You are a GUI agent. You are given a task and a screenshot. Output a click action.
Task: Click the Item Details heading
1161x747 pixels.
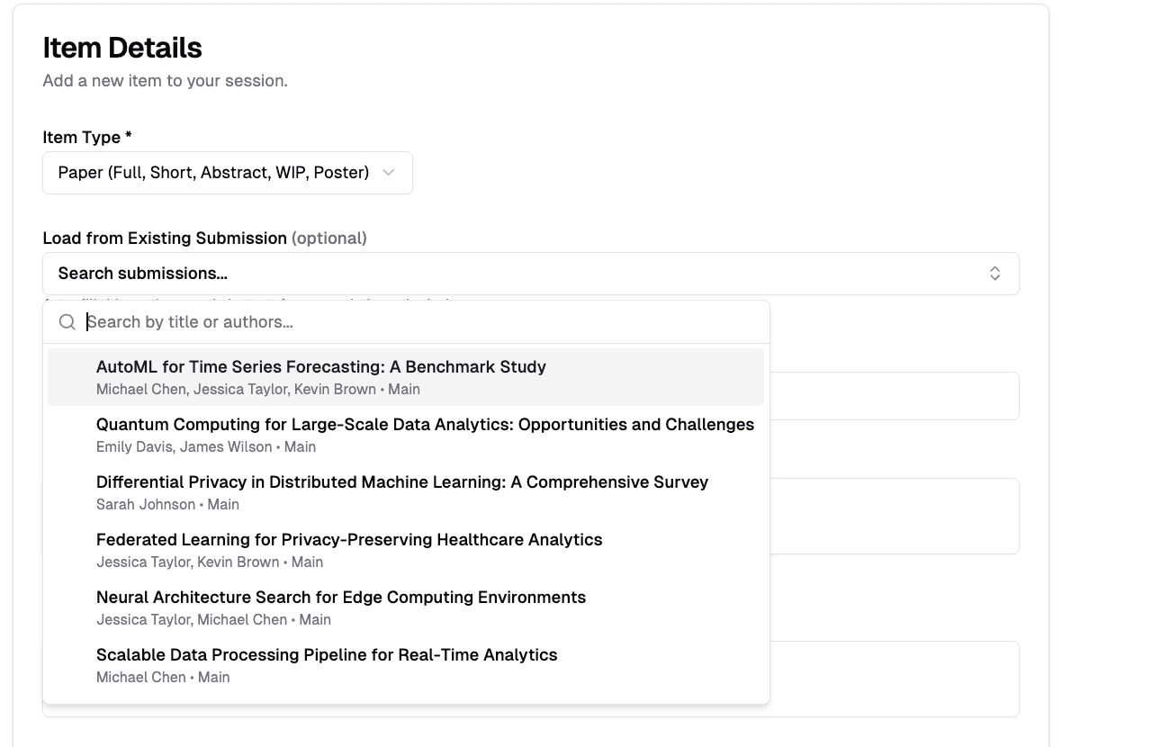tap(122, 48)
